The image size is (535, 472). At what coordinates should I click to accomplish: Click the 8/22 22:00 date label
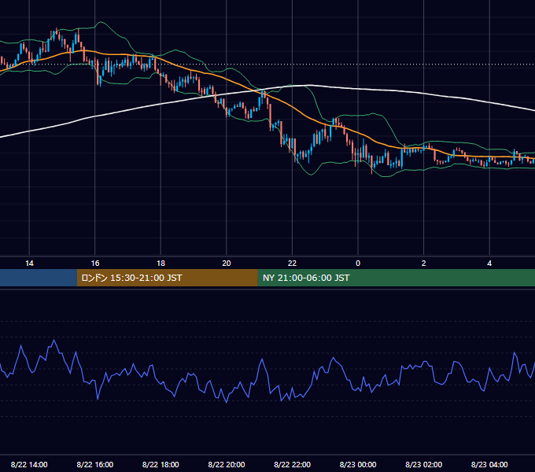pos(293,464)
